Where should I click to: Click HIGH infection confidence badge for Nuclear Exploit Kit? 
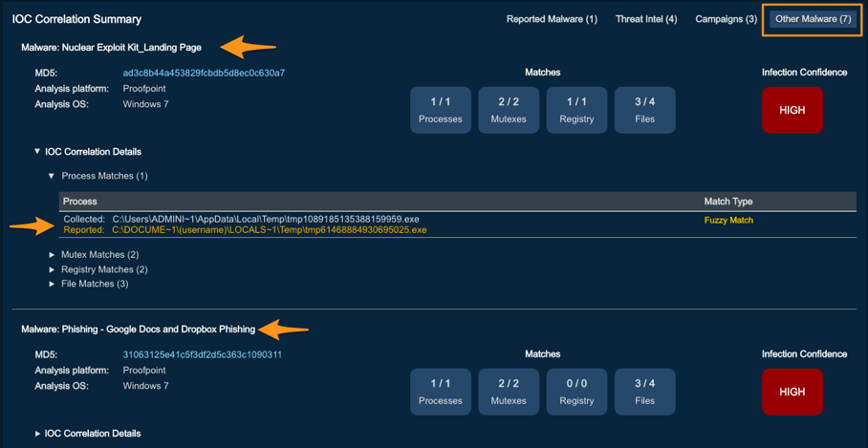click(x=792, y=110)
